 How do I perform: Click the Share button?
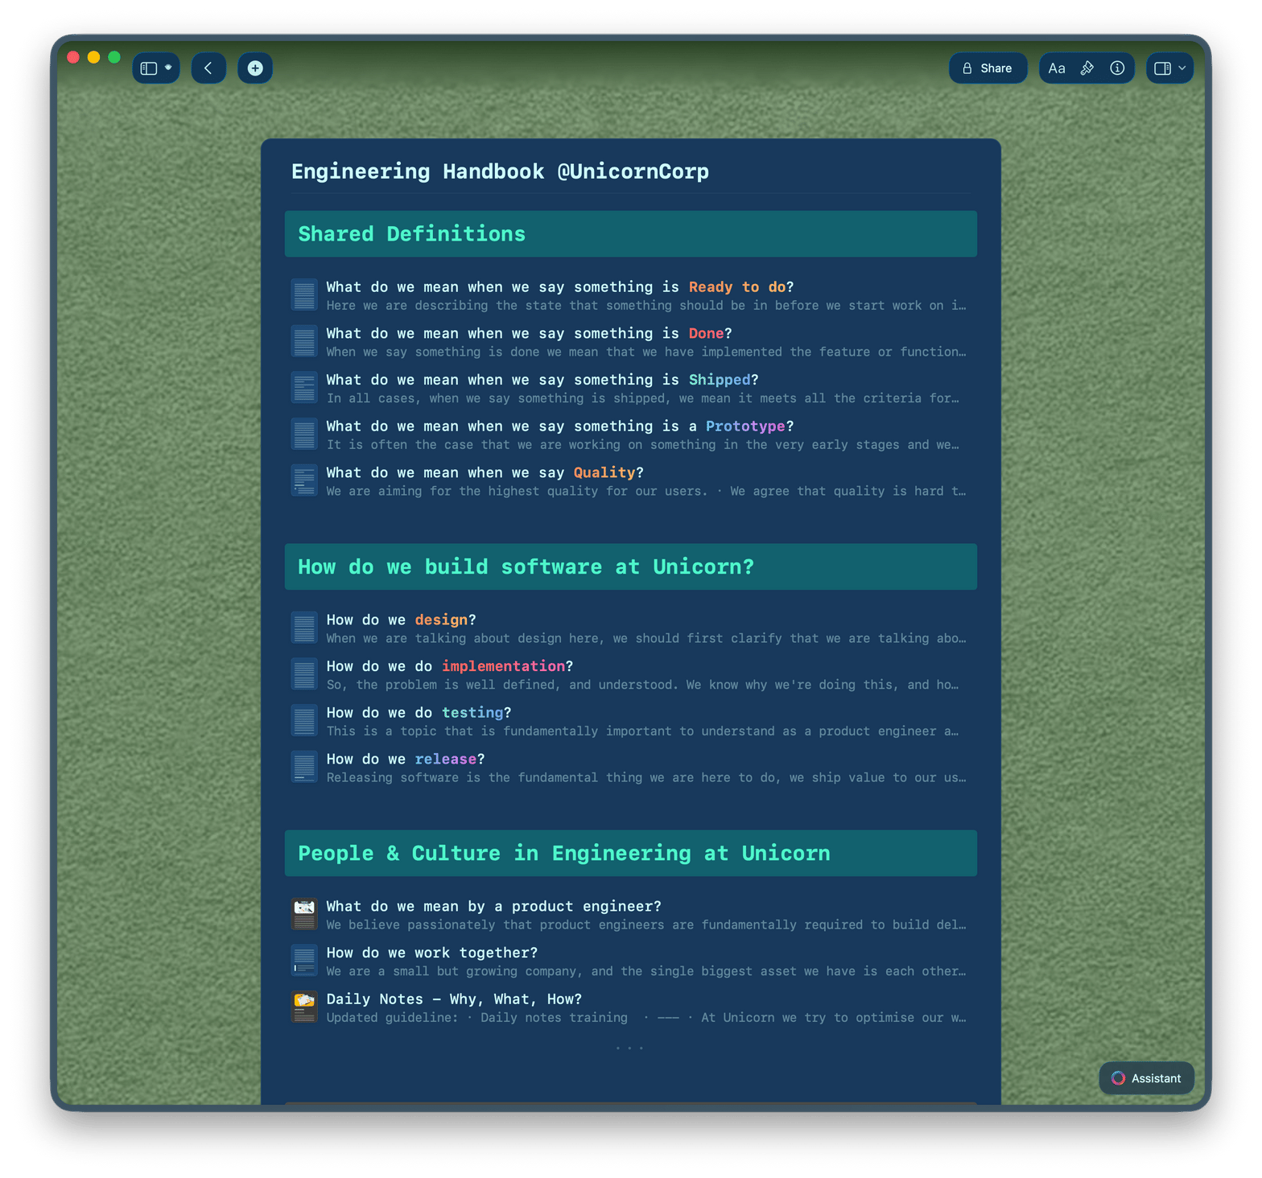click(x=988, y=68)
